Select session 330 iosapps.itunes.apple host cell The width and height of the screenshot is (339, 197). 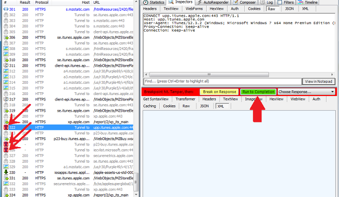pos(72,172)
